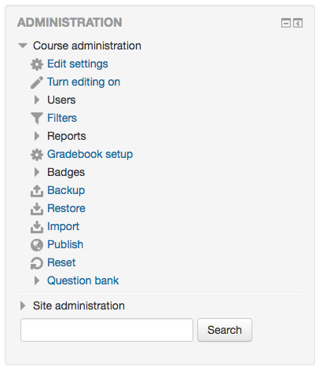This screenshot has width=323, height=370.
Task: Open the Question bank link
Action: click(83, 280)
